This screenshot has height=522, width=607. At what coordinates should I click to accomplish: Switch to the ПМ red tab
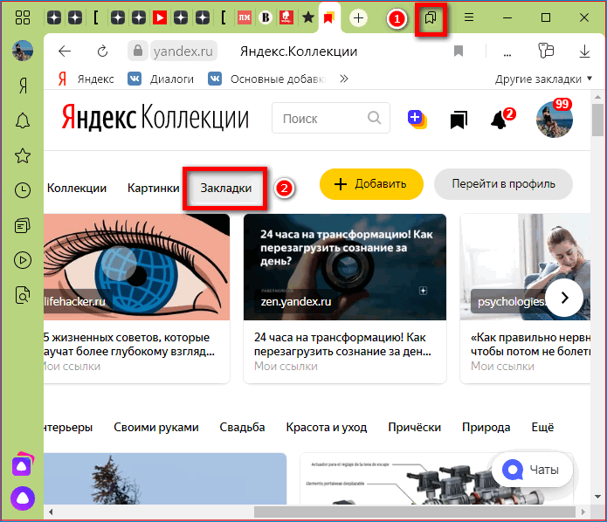click(245, 17)
